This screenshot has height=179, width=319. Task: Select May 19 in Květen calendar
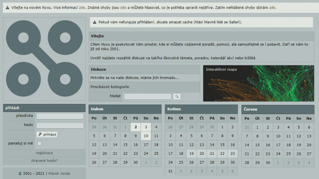click(x=191, y=154)
